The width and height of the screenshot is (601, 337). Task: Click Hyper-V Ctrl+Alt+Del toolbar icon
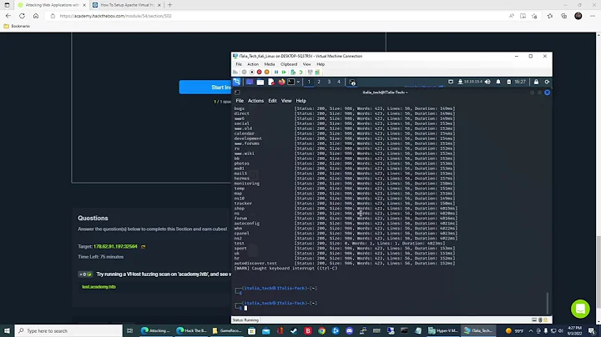point(235,72)
